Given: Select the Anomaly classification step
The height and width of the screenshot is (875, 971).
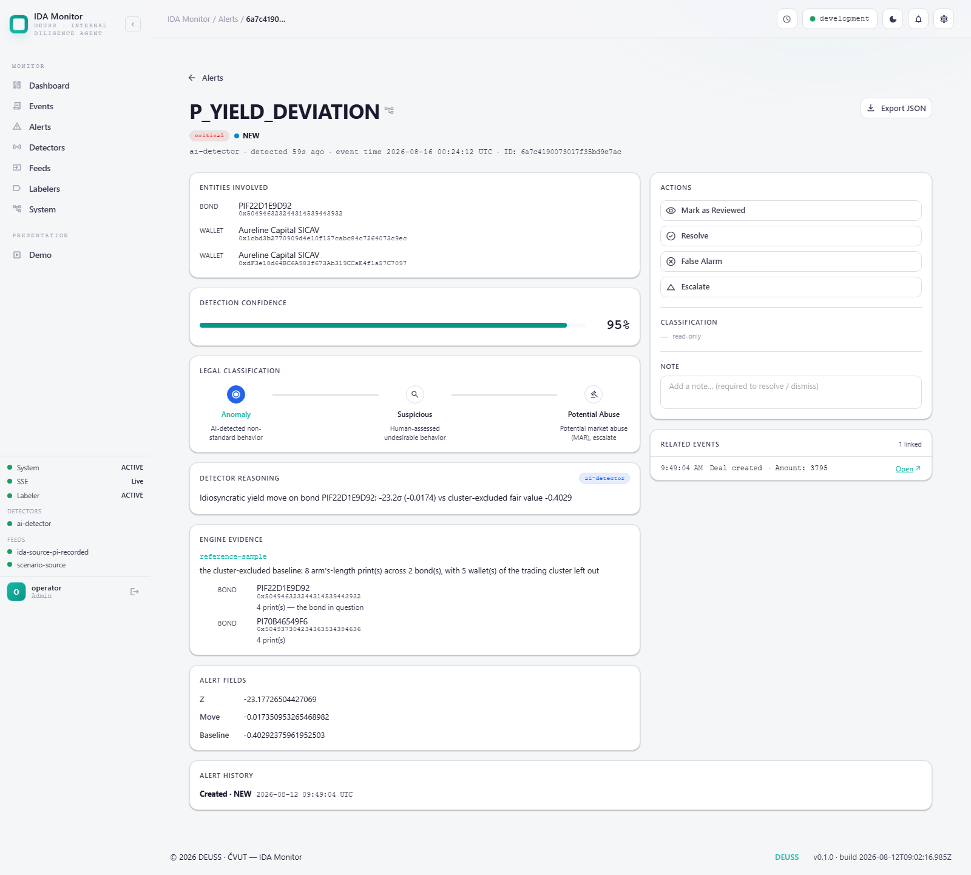Looking at the screenshot, I should 236,394.
